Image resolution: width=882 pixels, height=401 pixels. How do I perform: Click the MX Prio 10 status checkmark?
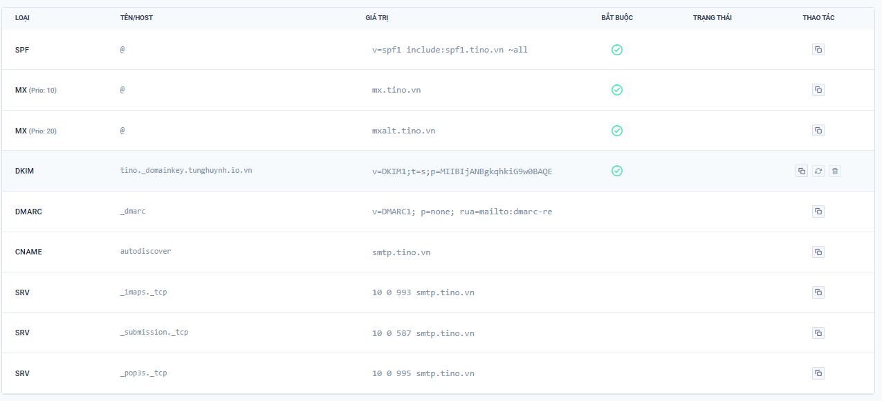[617, 90]
